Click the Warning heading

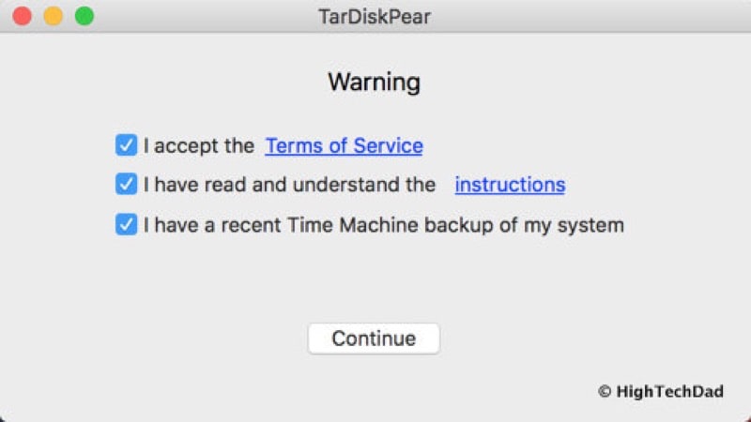(374, 83)
